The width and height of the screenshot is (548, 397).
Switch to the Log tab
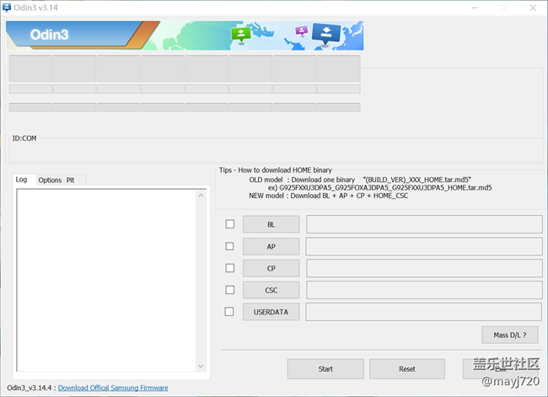click(x=21, y=180)
